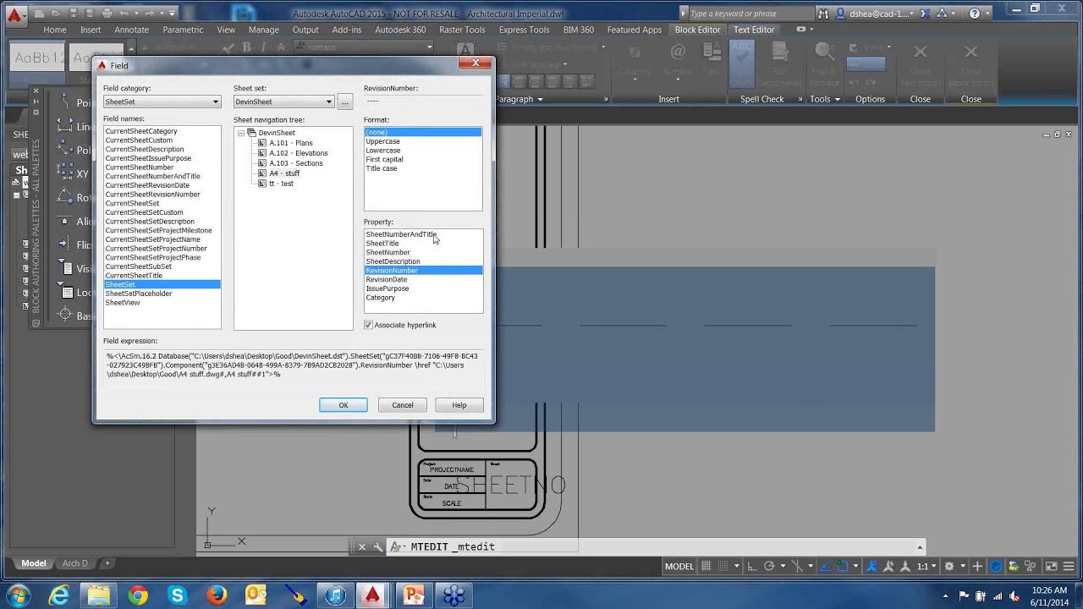1083x609 pixels.
Task: Click the binoculars search icon
Action: 823,14
